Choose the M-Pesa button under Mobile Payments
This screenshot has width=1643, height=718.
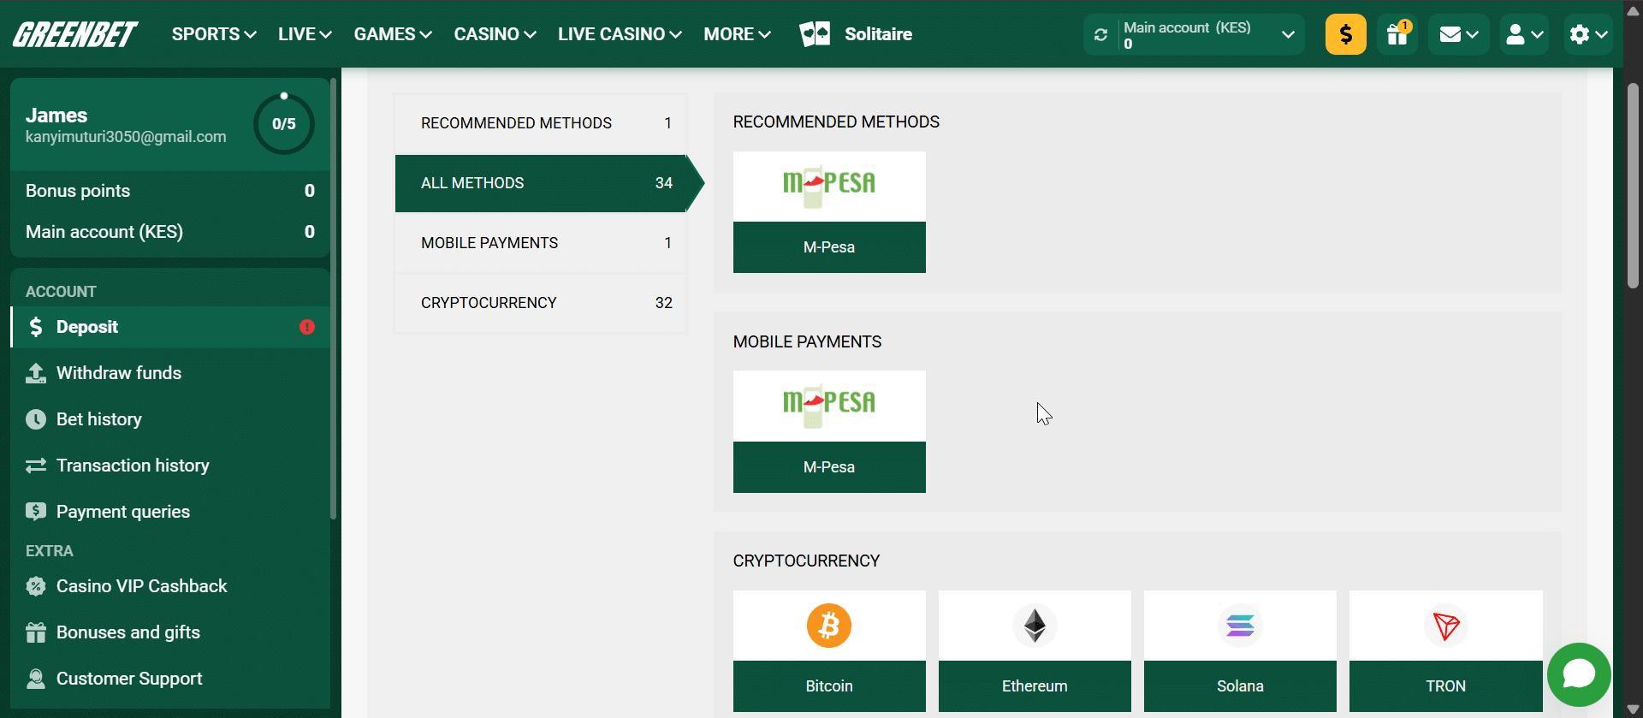point(829,467)
